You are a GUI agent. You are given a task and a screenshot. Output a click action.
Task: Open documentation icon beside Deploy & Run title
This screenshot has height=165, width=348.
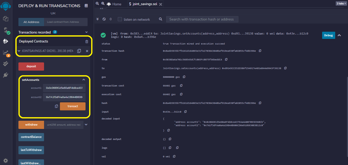(86, 6)
